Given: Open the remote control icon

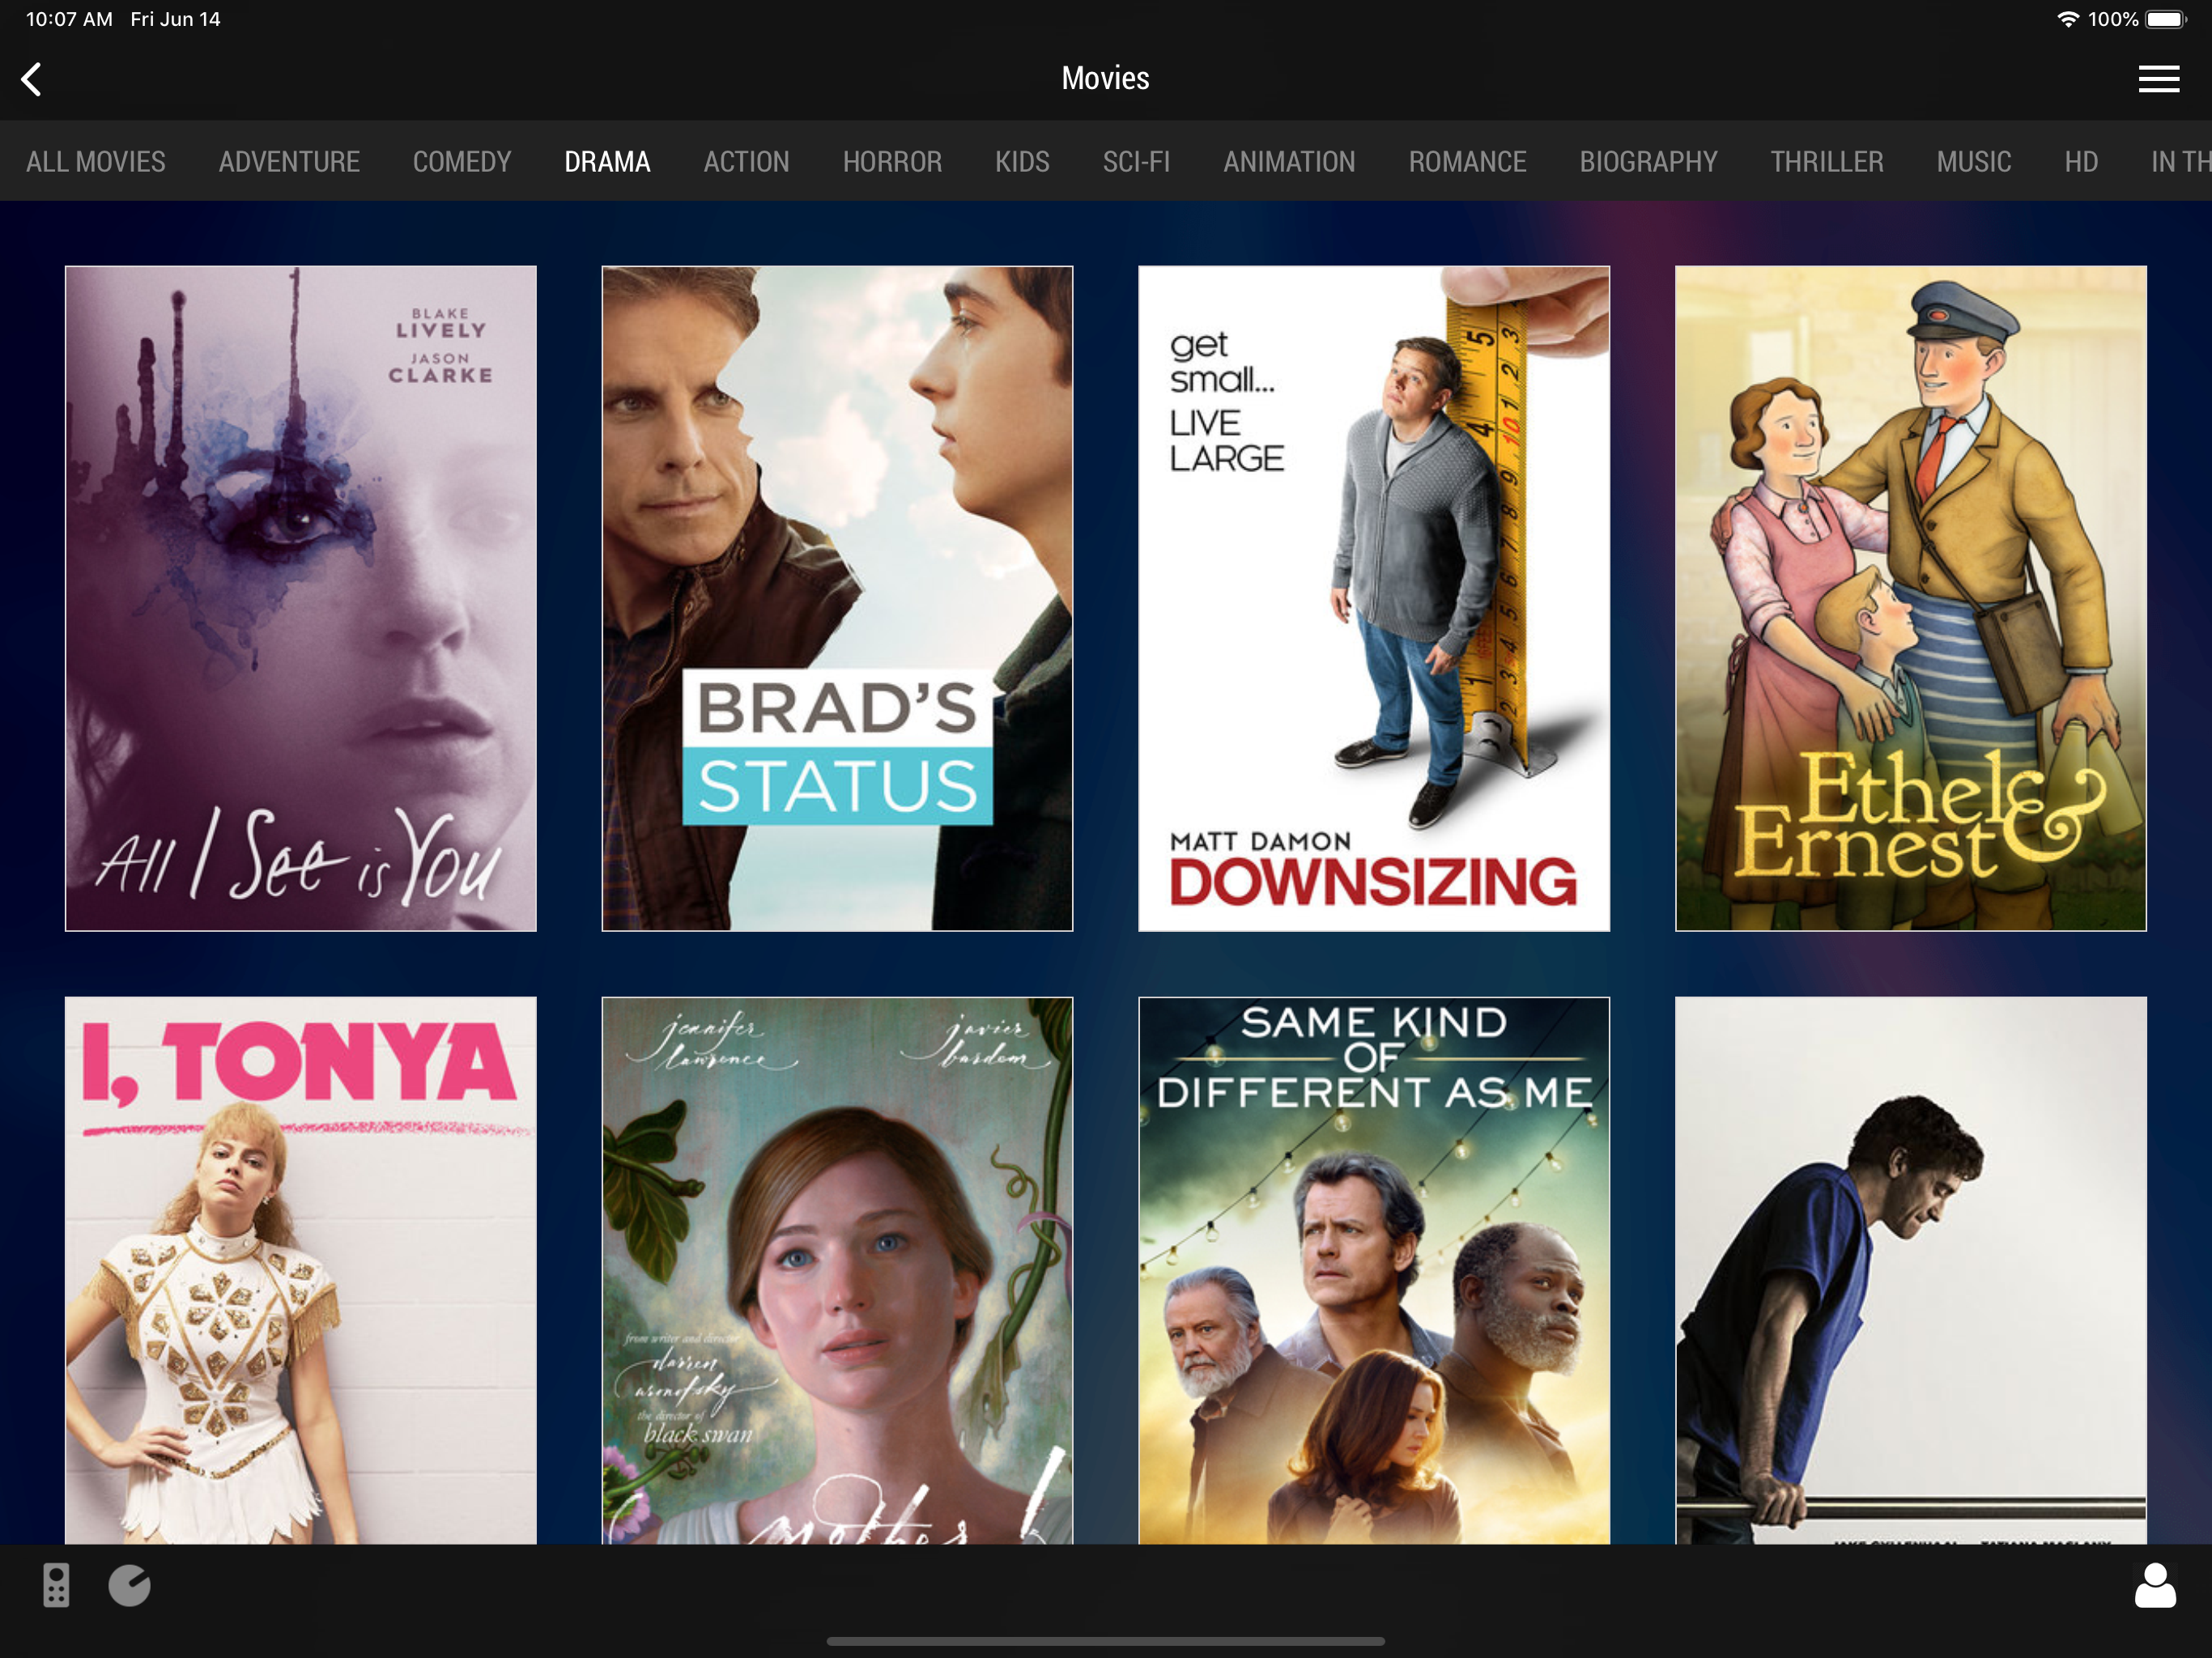Looking at the screenshot, I should coord(56,1585).
